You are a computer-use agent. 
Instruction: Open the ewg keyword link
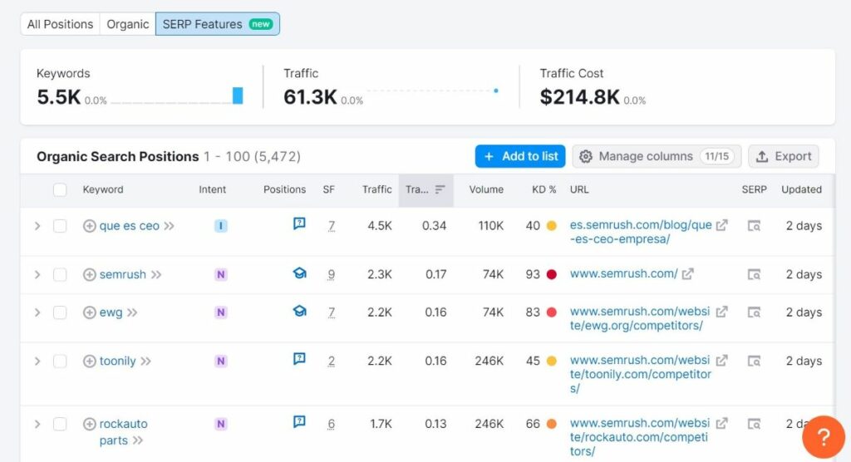(x=111, y=312)
